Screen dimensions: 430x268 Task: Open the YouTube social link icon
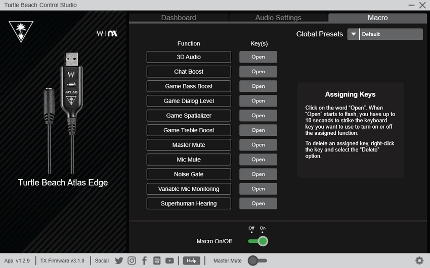click(169, 260)
